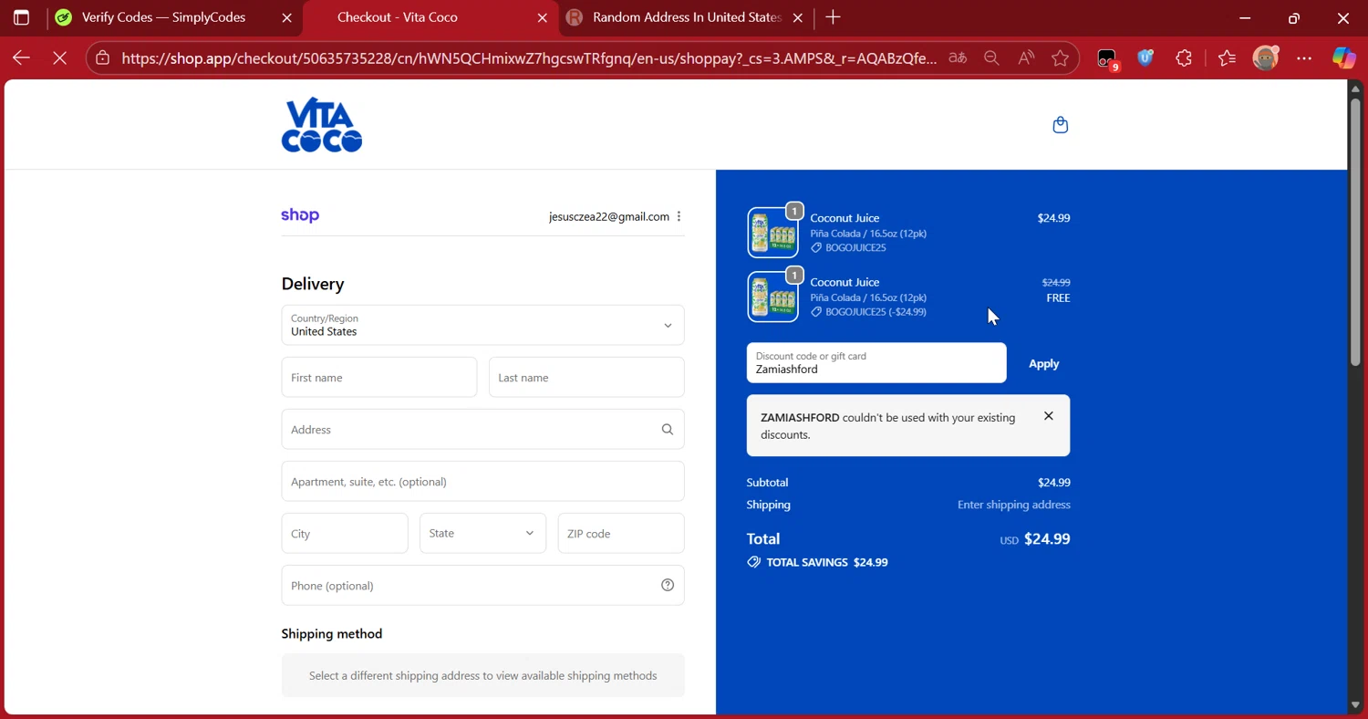Open the shopping bag cart icon
Screen dimensions: 1368x719
pos(1060,125)
